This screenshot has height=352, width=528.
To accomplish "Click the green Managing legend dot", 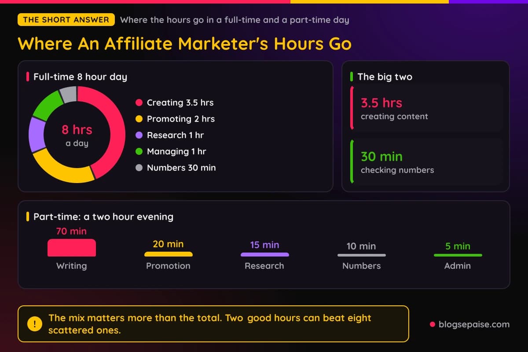I will [139, 151].
